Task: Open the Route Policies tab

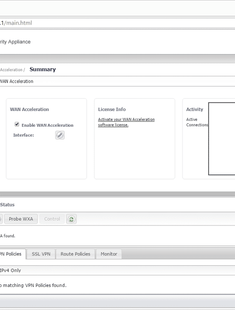Action: [75, 254]
